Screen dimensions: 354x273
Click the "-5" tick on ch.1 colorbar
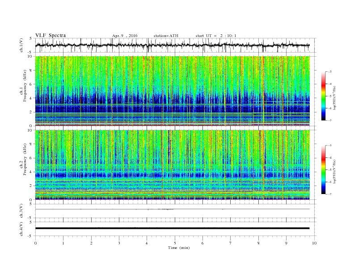(x=330, y=96)
